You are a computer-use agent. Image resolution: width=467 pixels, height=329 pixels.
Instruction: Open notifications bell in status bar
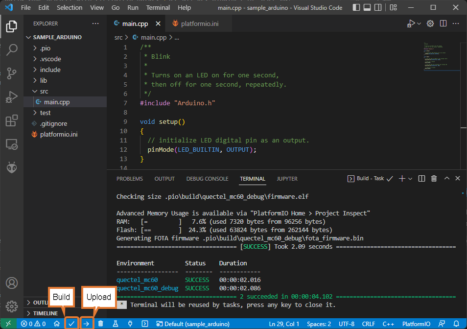[x=456, y=324]
